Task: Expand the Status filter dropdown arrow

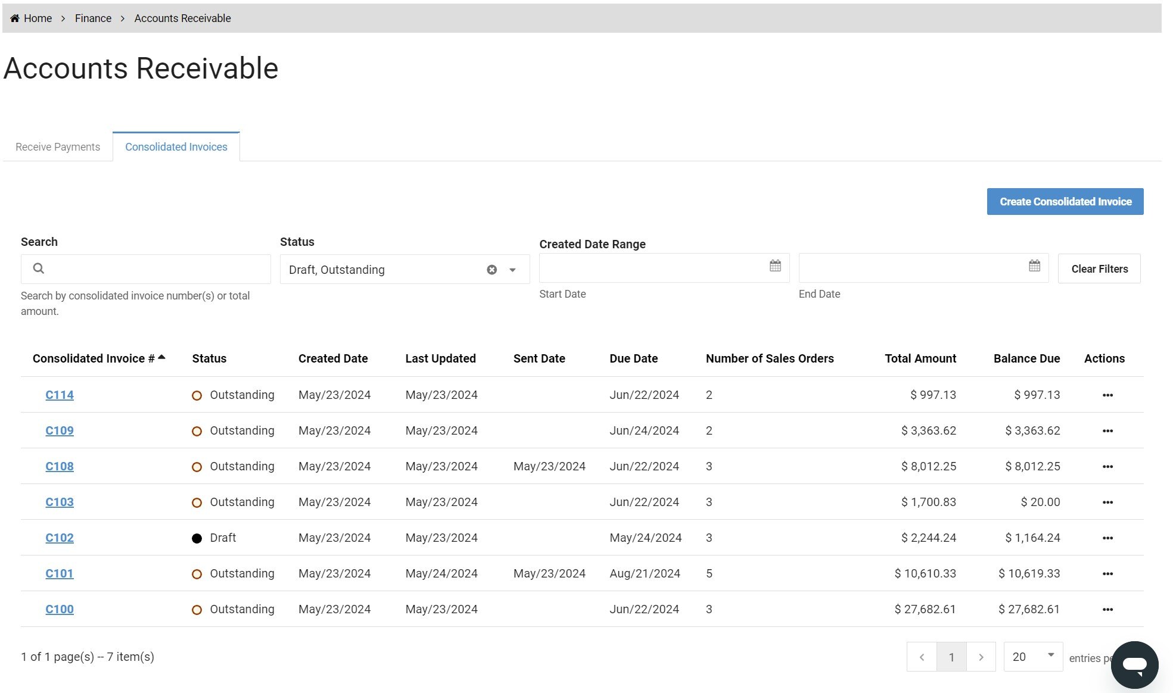Action: 512,270
